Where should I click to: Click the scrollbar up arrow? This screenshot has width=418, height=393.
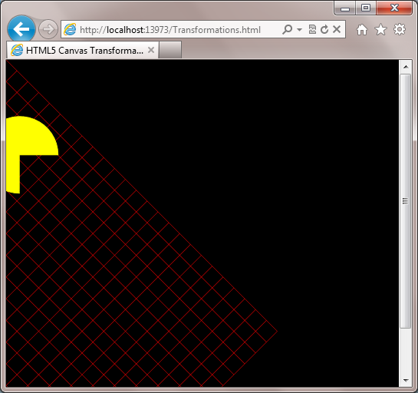406,67
